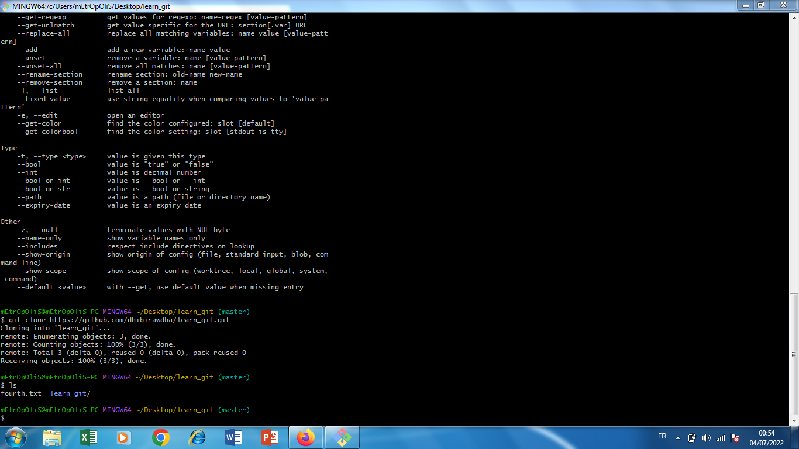Viewport: 799px width, 449px height.
Task: Click the 'fourth.txt' file name
Action: tap(21, 393)
